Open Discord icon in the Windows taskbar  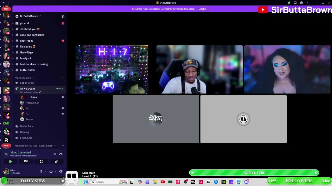(x=246, y=182)
